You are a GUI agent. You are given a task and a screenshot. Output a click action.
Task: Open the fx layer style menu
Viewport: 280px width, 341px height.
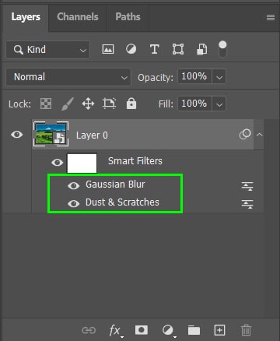[x=115, y=330]
